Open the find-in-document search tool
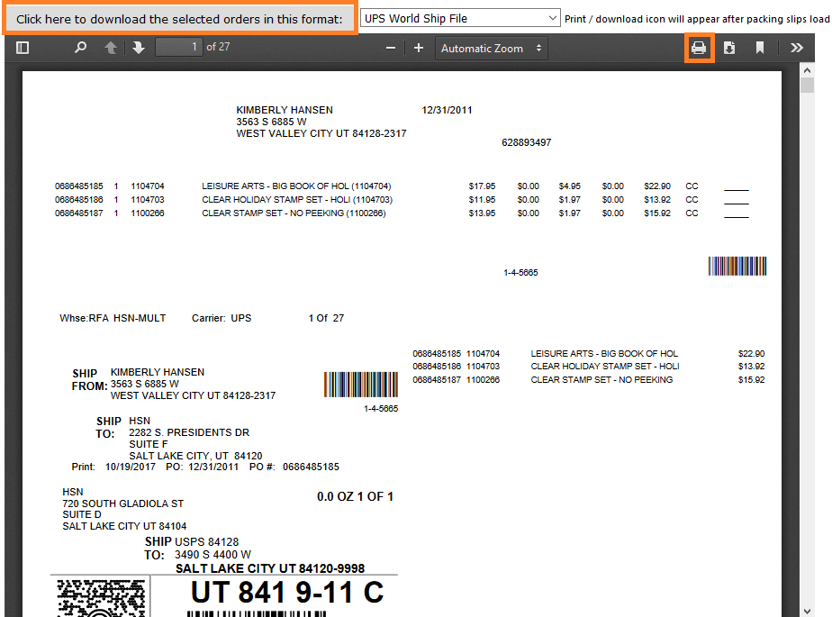The width and height of the screenshot is (832, 617). point(81,48)
